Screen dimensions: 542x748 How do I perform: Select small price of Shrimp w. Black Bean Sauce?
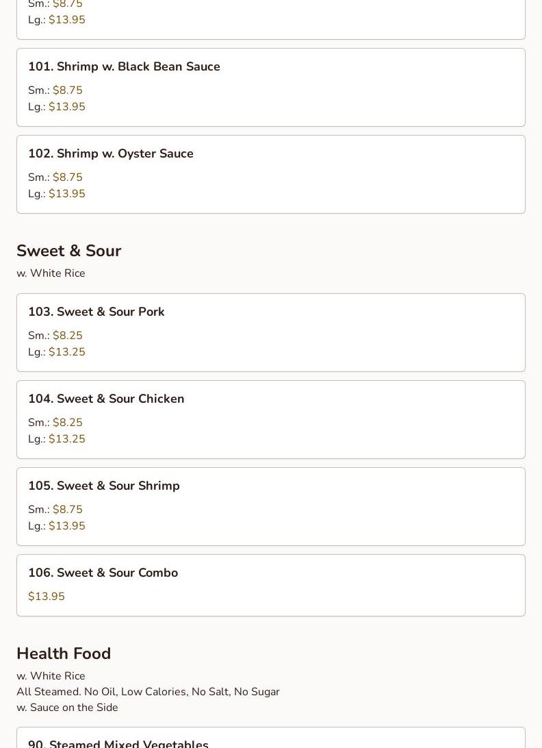[67, 90]
